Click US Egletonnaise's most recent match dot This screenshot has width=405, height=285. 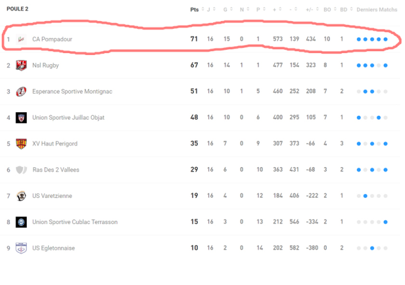point(386,248)
